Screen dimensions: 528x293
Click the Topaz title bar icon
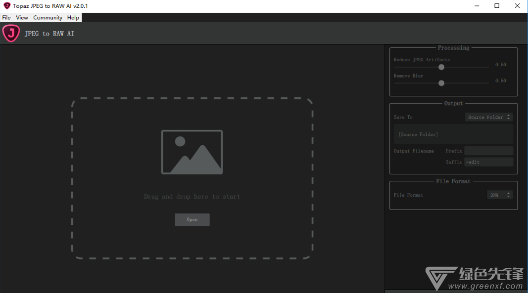[x=7, y=6]
